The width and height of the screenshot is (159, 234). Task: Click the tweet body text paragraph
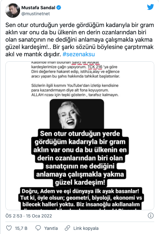pyautogui.click(x=80, y=39)
